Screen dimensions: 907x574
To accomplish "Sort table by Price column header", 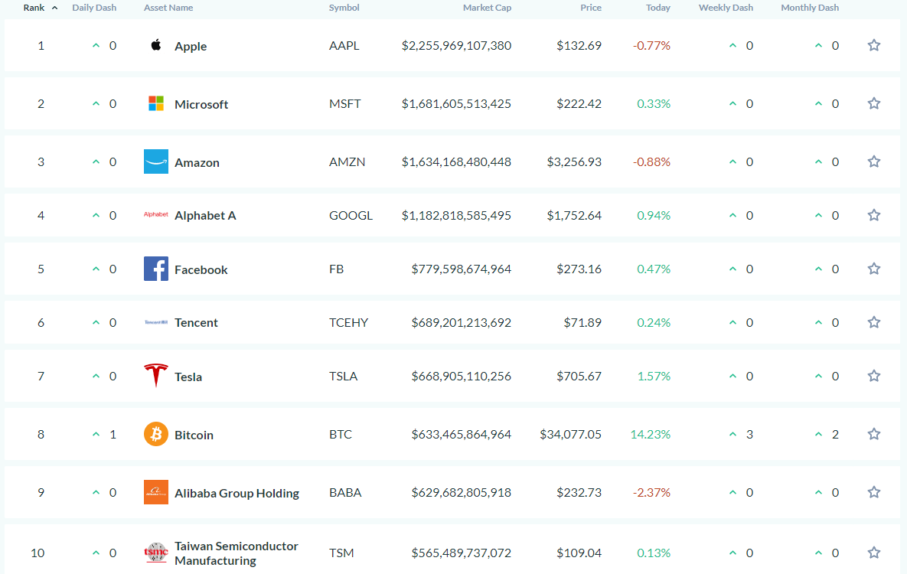I will point(590,8).
